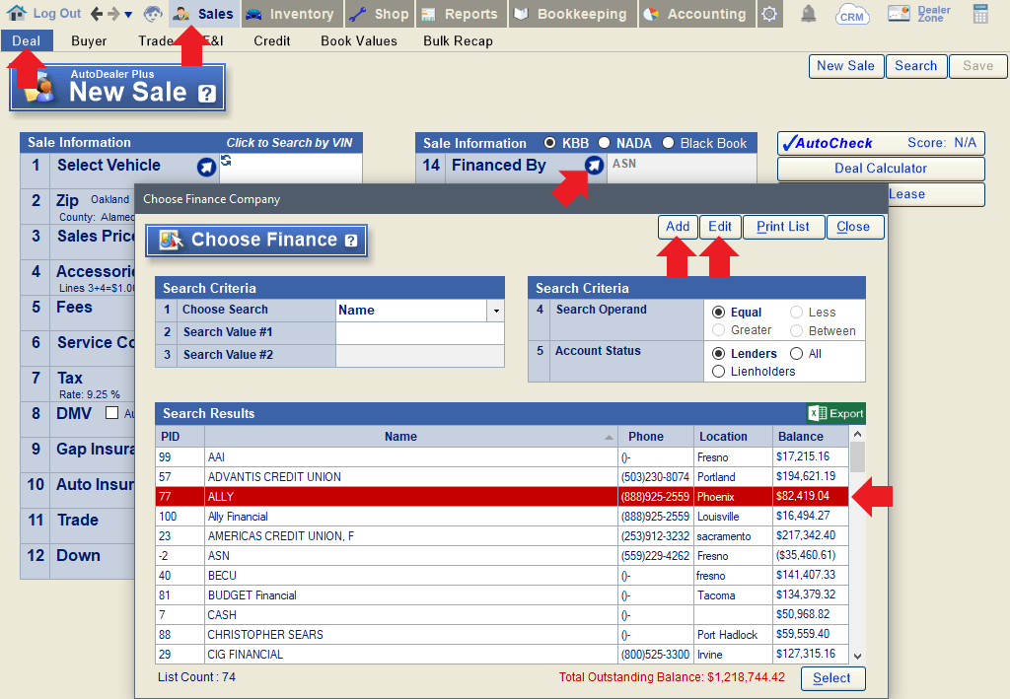Open the calculator icon in the top bar
The height and width of the screenshot is (699, 1010).
tap(980, 14)
